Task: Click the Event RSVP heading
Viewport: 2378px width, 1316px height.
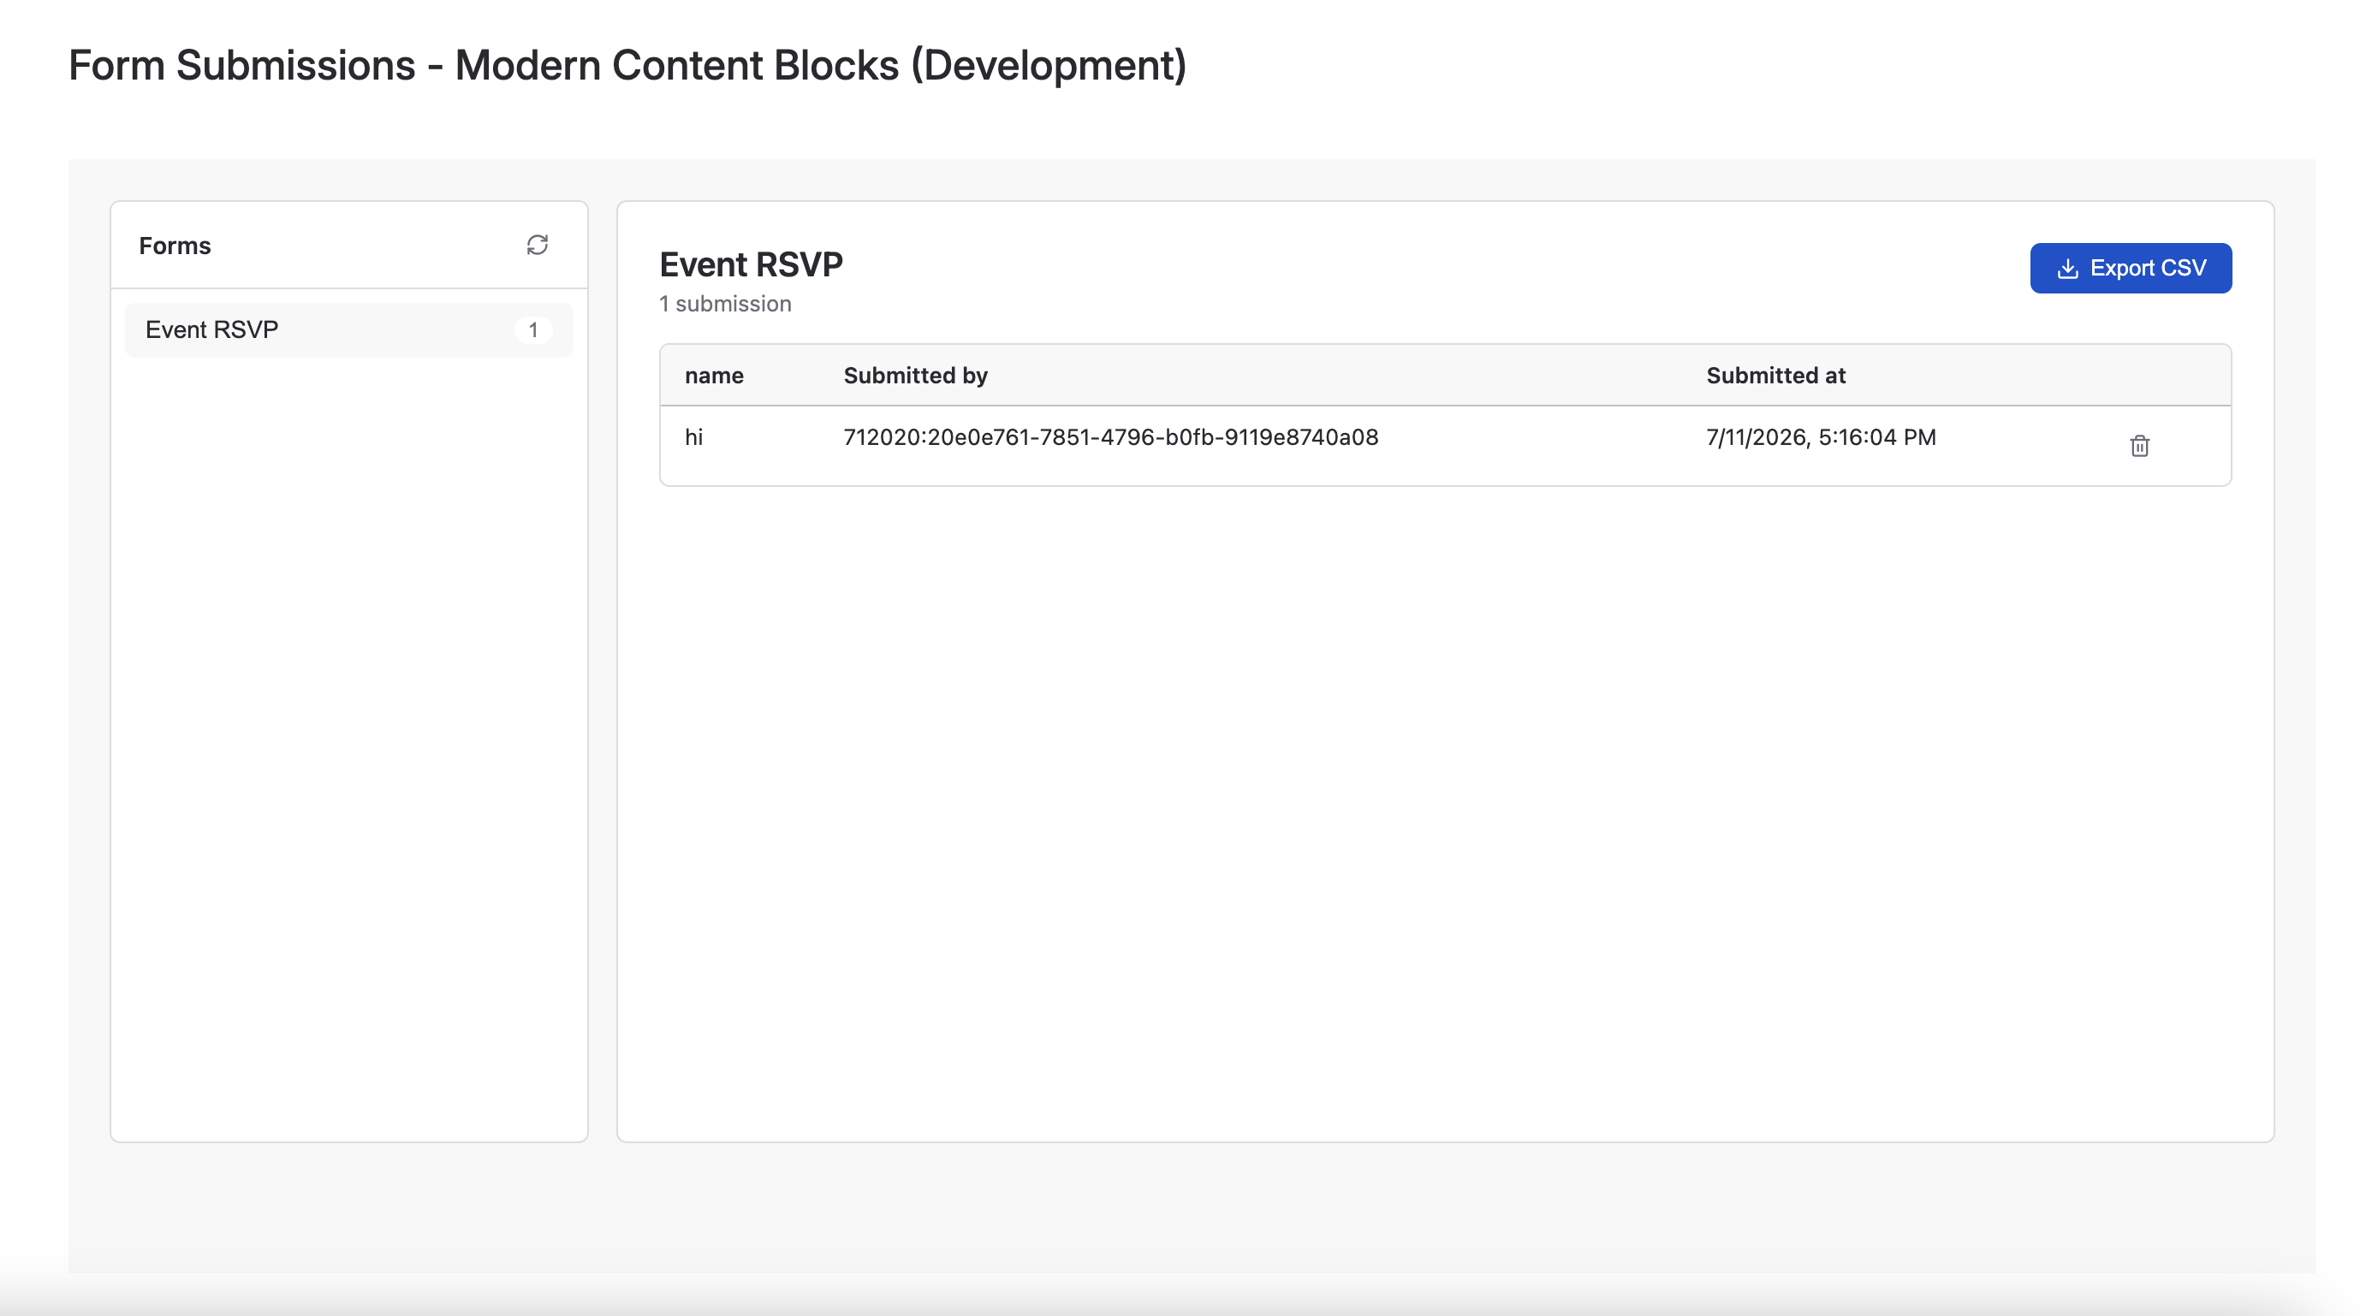Action: tap(751, 265)
